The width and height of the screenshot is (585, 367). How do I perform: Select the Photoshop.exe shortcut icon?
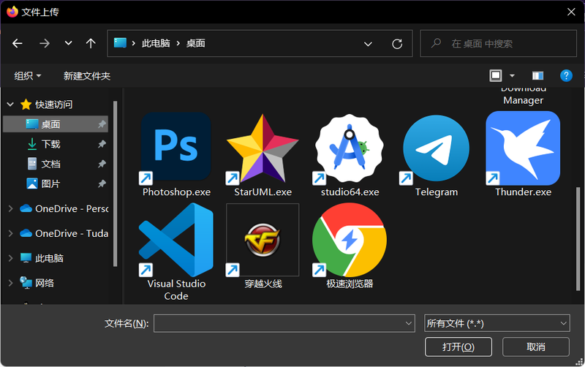[175, 148]
